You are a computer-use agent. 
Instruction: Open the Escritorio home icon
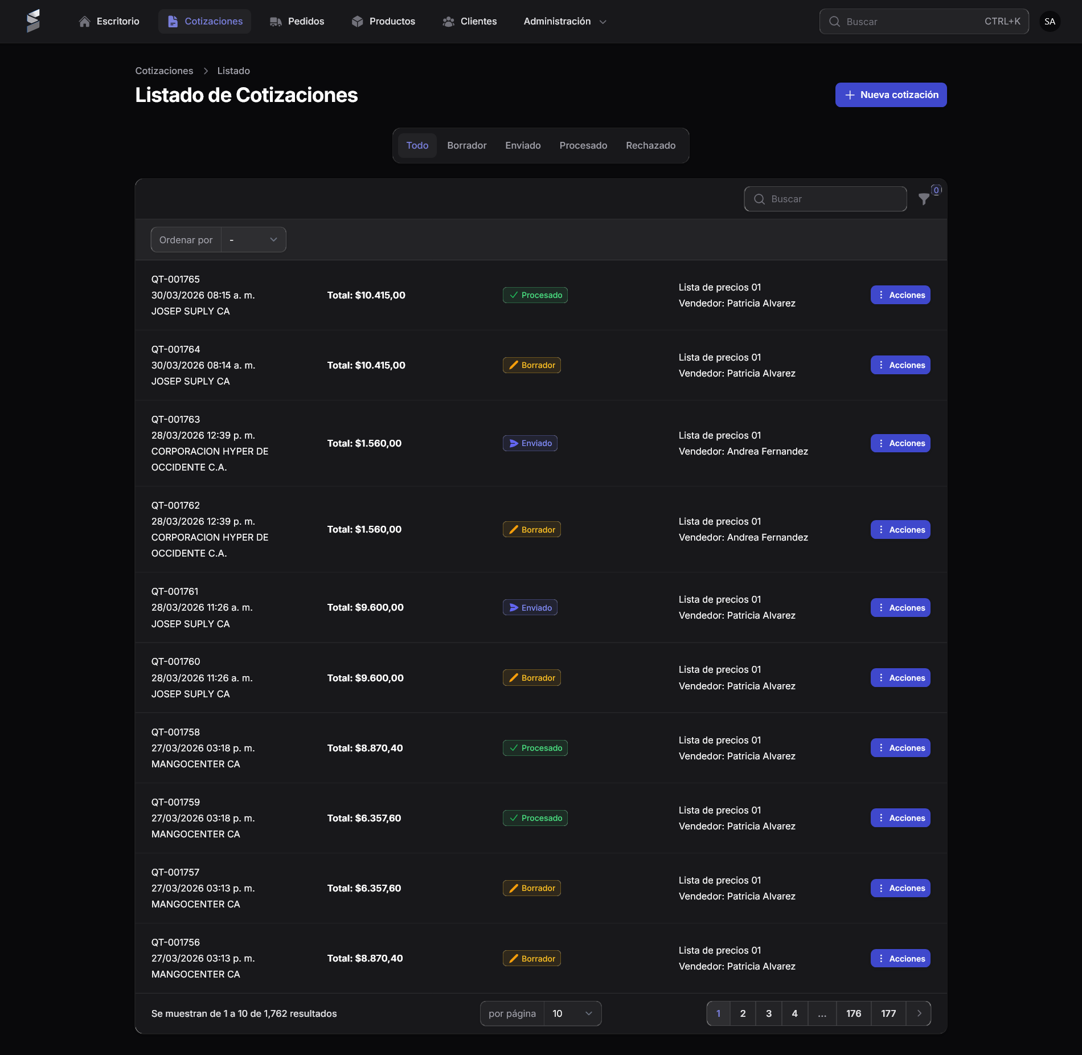(84, 21)
